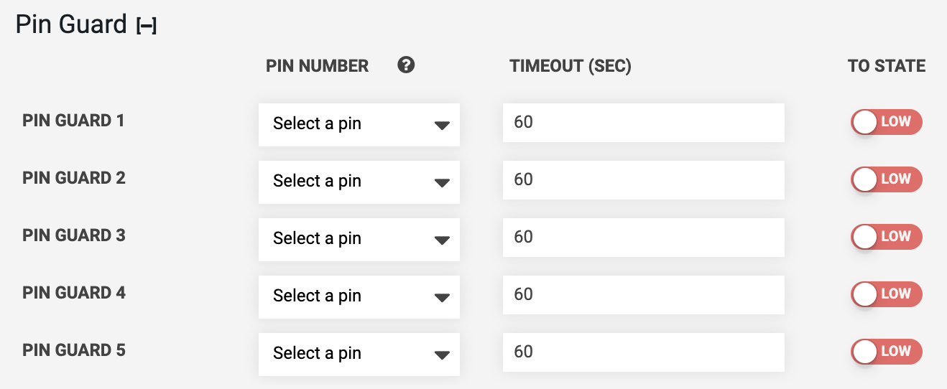Flip the Pin Guard 4 LOW toggle
Screen dimensions: 947x389
[x=887, y=294]
